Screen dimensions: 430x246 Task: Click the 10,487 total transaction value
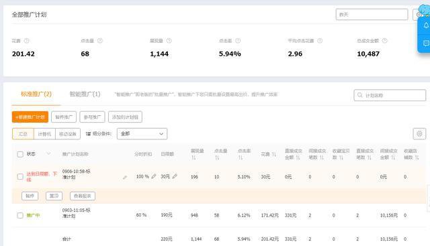coord(368,54)
